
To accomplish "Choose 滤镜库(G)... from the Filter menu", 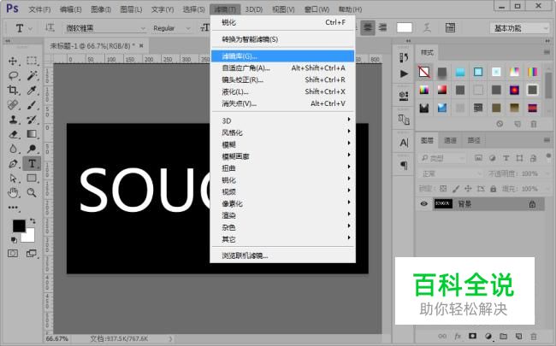I will coord(283,56).
